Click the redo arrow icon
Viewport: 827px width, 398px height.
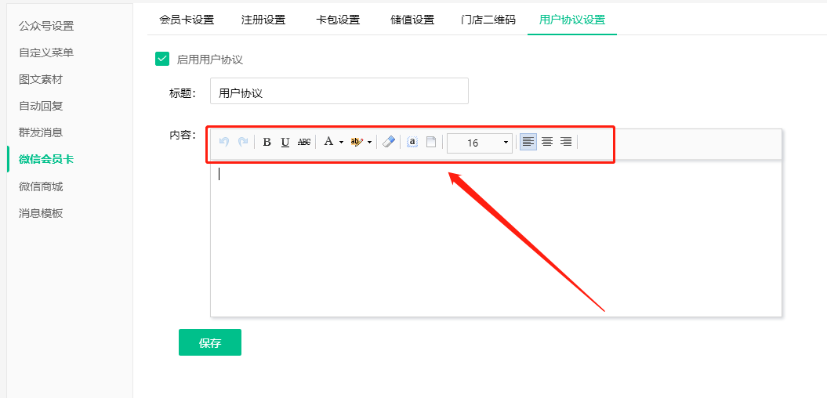(x=243, y=142)
